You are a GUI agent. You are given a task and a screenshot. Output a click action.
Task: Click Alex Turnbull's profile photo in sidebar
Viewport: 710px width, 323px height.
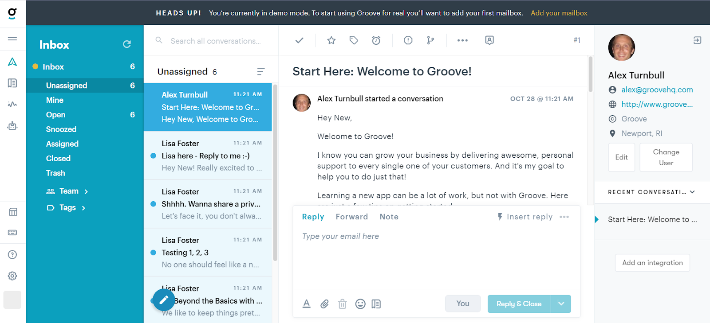[x=622, y=47]
